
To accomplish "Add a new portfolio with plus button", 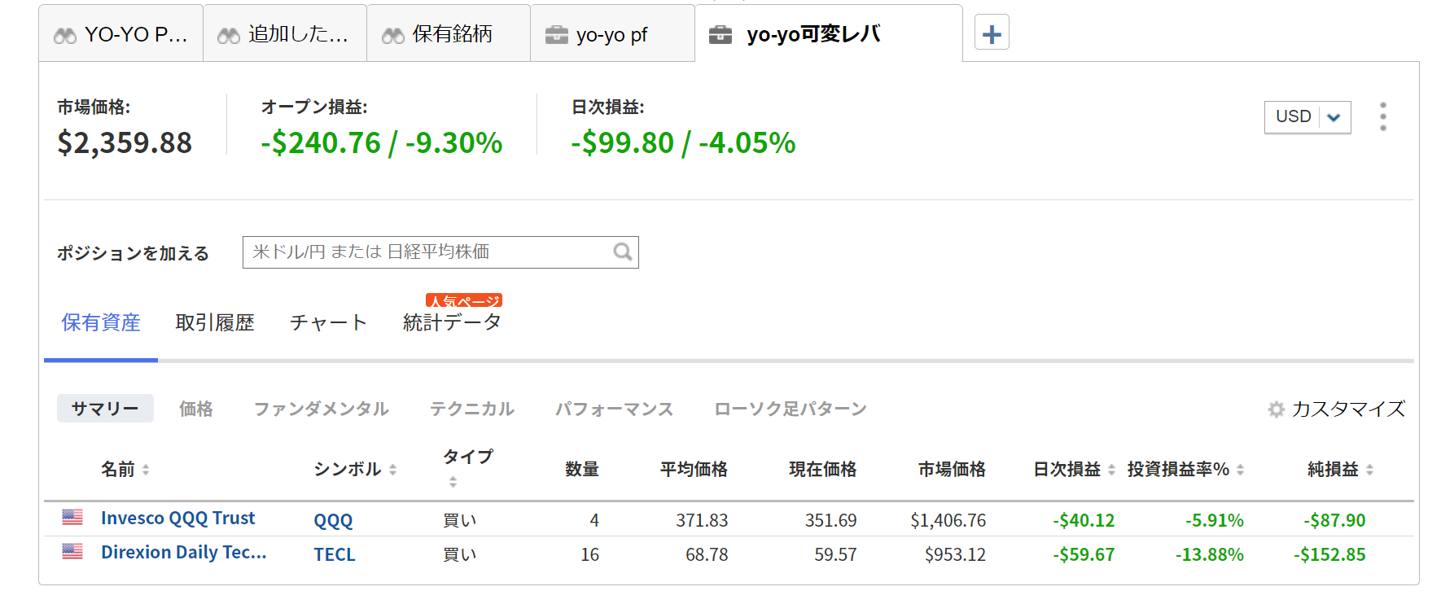I will 992,33.
